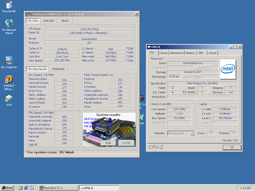Open the Selection Processor #1 dropdown
Viewport: 255px width, 191px height.
click(x=192, y=133)
